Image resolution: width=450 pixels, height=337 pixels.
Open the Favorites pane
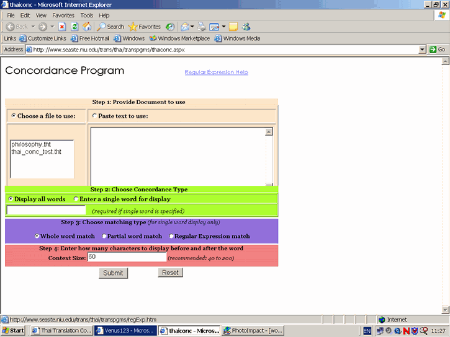point(145,27)
